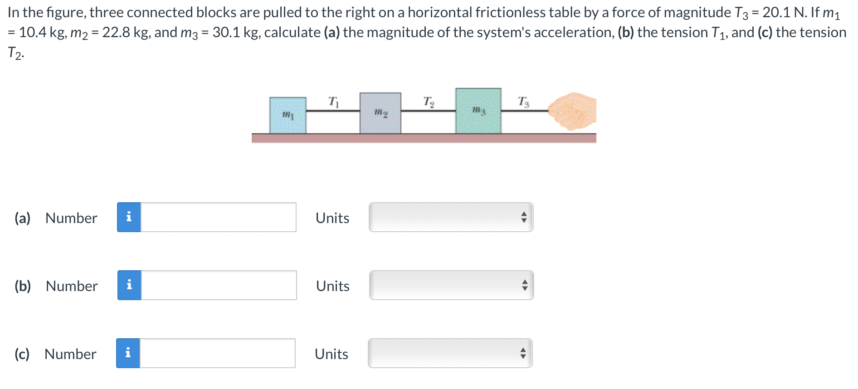The width and height of the screenshot is (858, 389).
Task: Click the Number input field for part (b)
Action: point(218,286)
